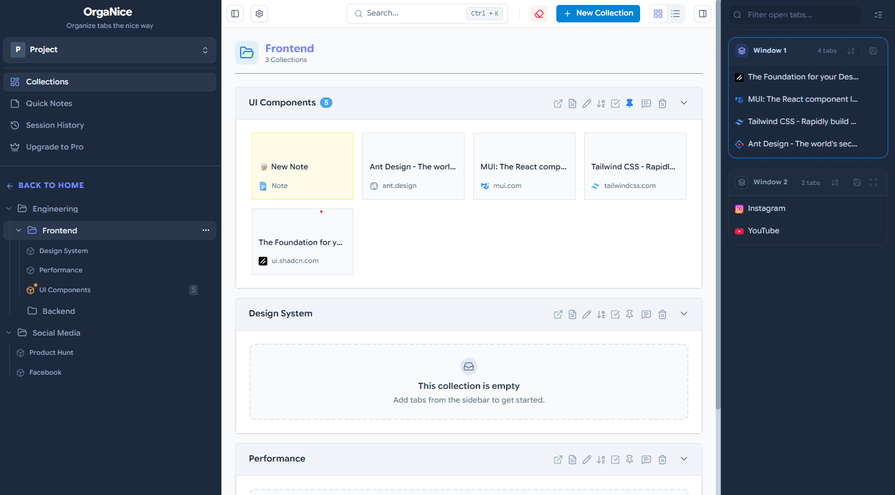Collapse the Social Media folder
The image size is (895, 495).
[9, 332]
